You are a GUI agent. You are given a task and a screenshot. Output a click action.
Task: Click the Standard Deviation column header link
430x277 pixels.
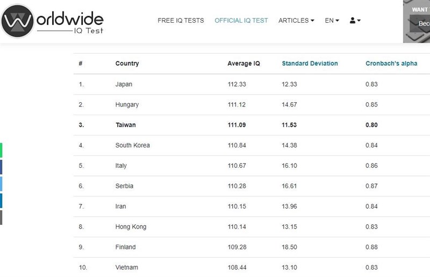[310, 63]
